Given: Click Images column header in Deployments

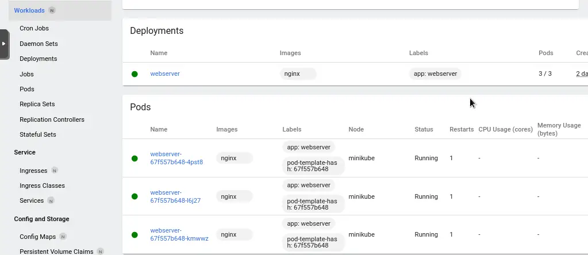Looking at the screenshot, I should [x=290, y=53].
